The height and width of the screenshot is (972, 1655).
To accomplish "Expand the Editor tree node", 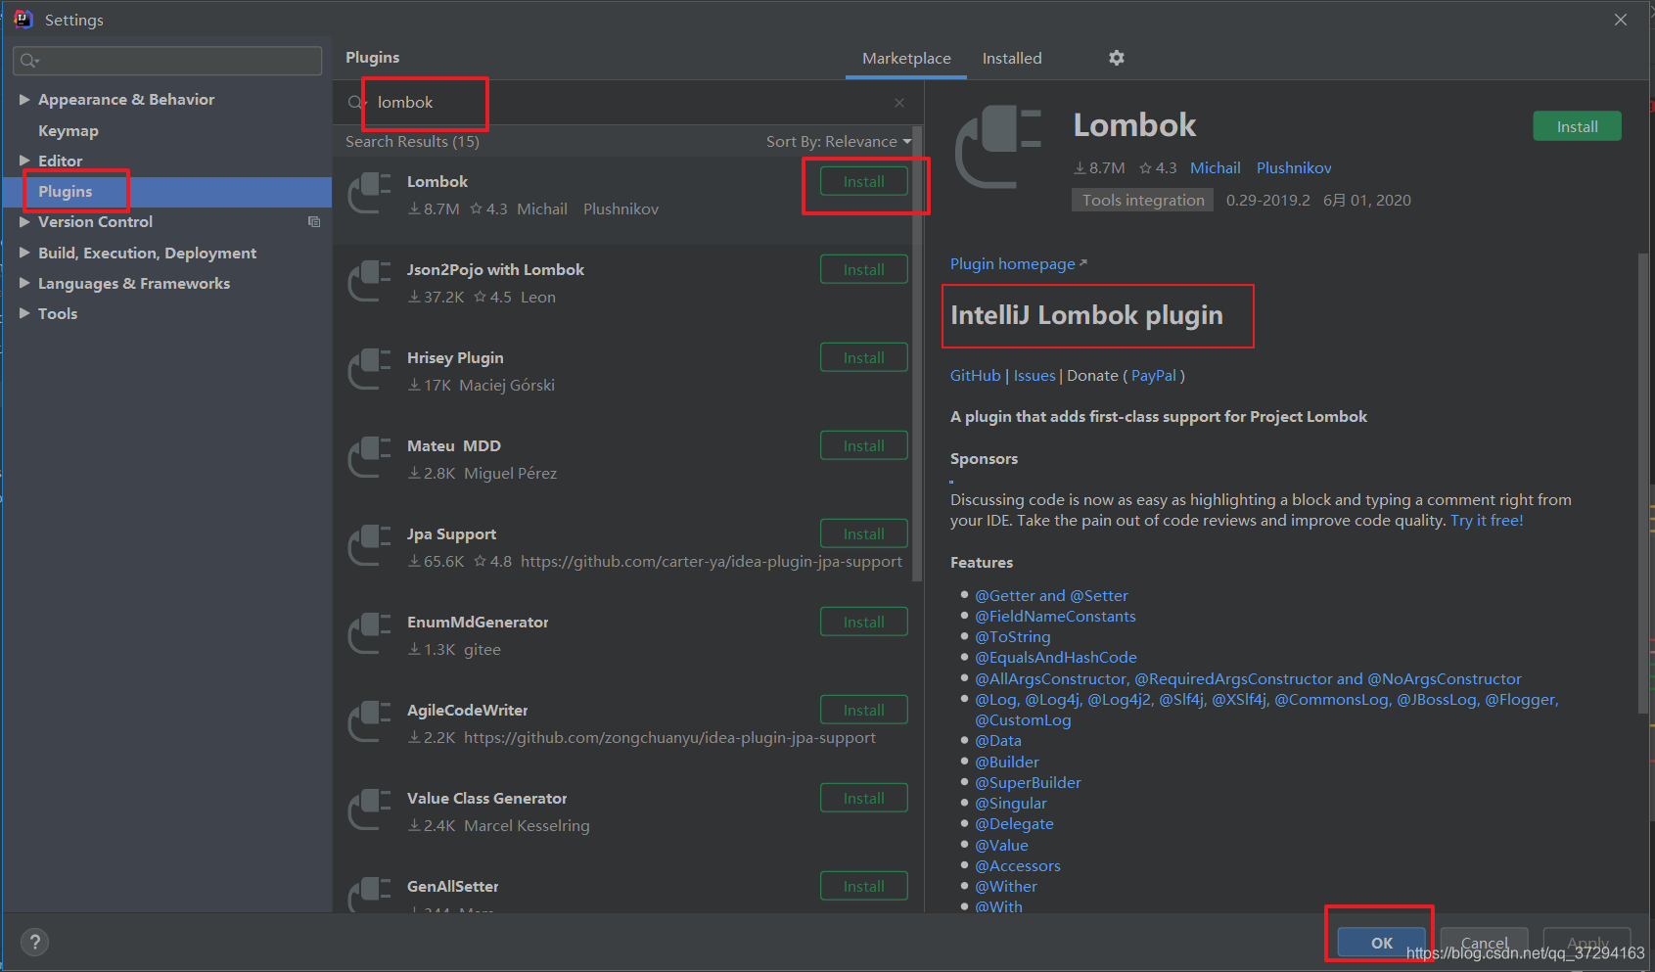I will click(24, 161).
